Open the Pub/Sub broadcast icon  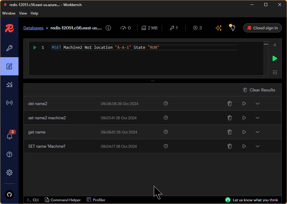pyautogui.click(x=9, y=103)
